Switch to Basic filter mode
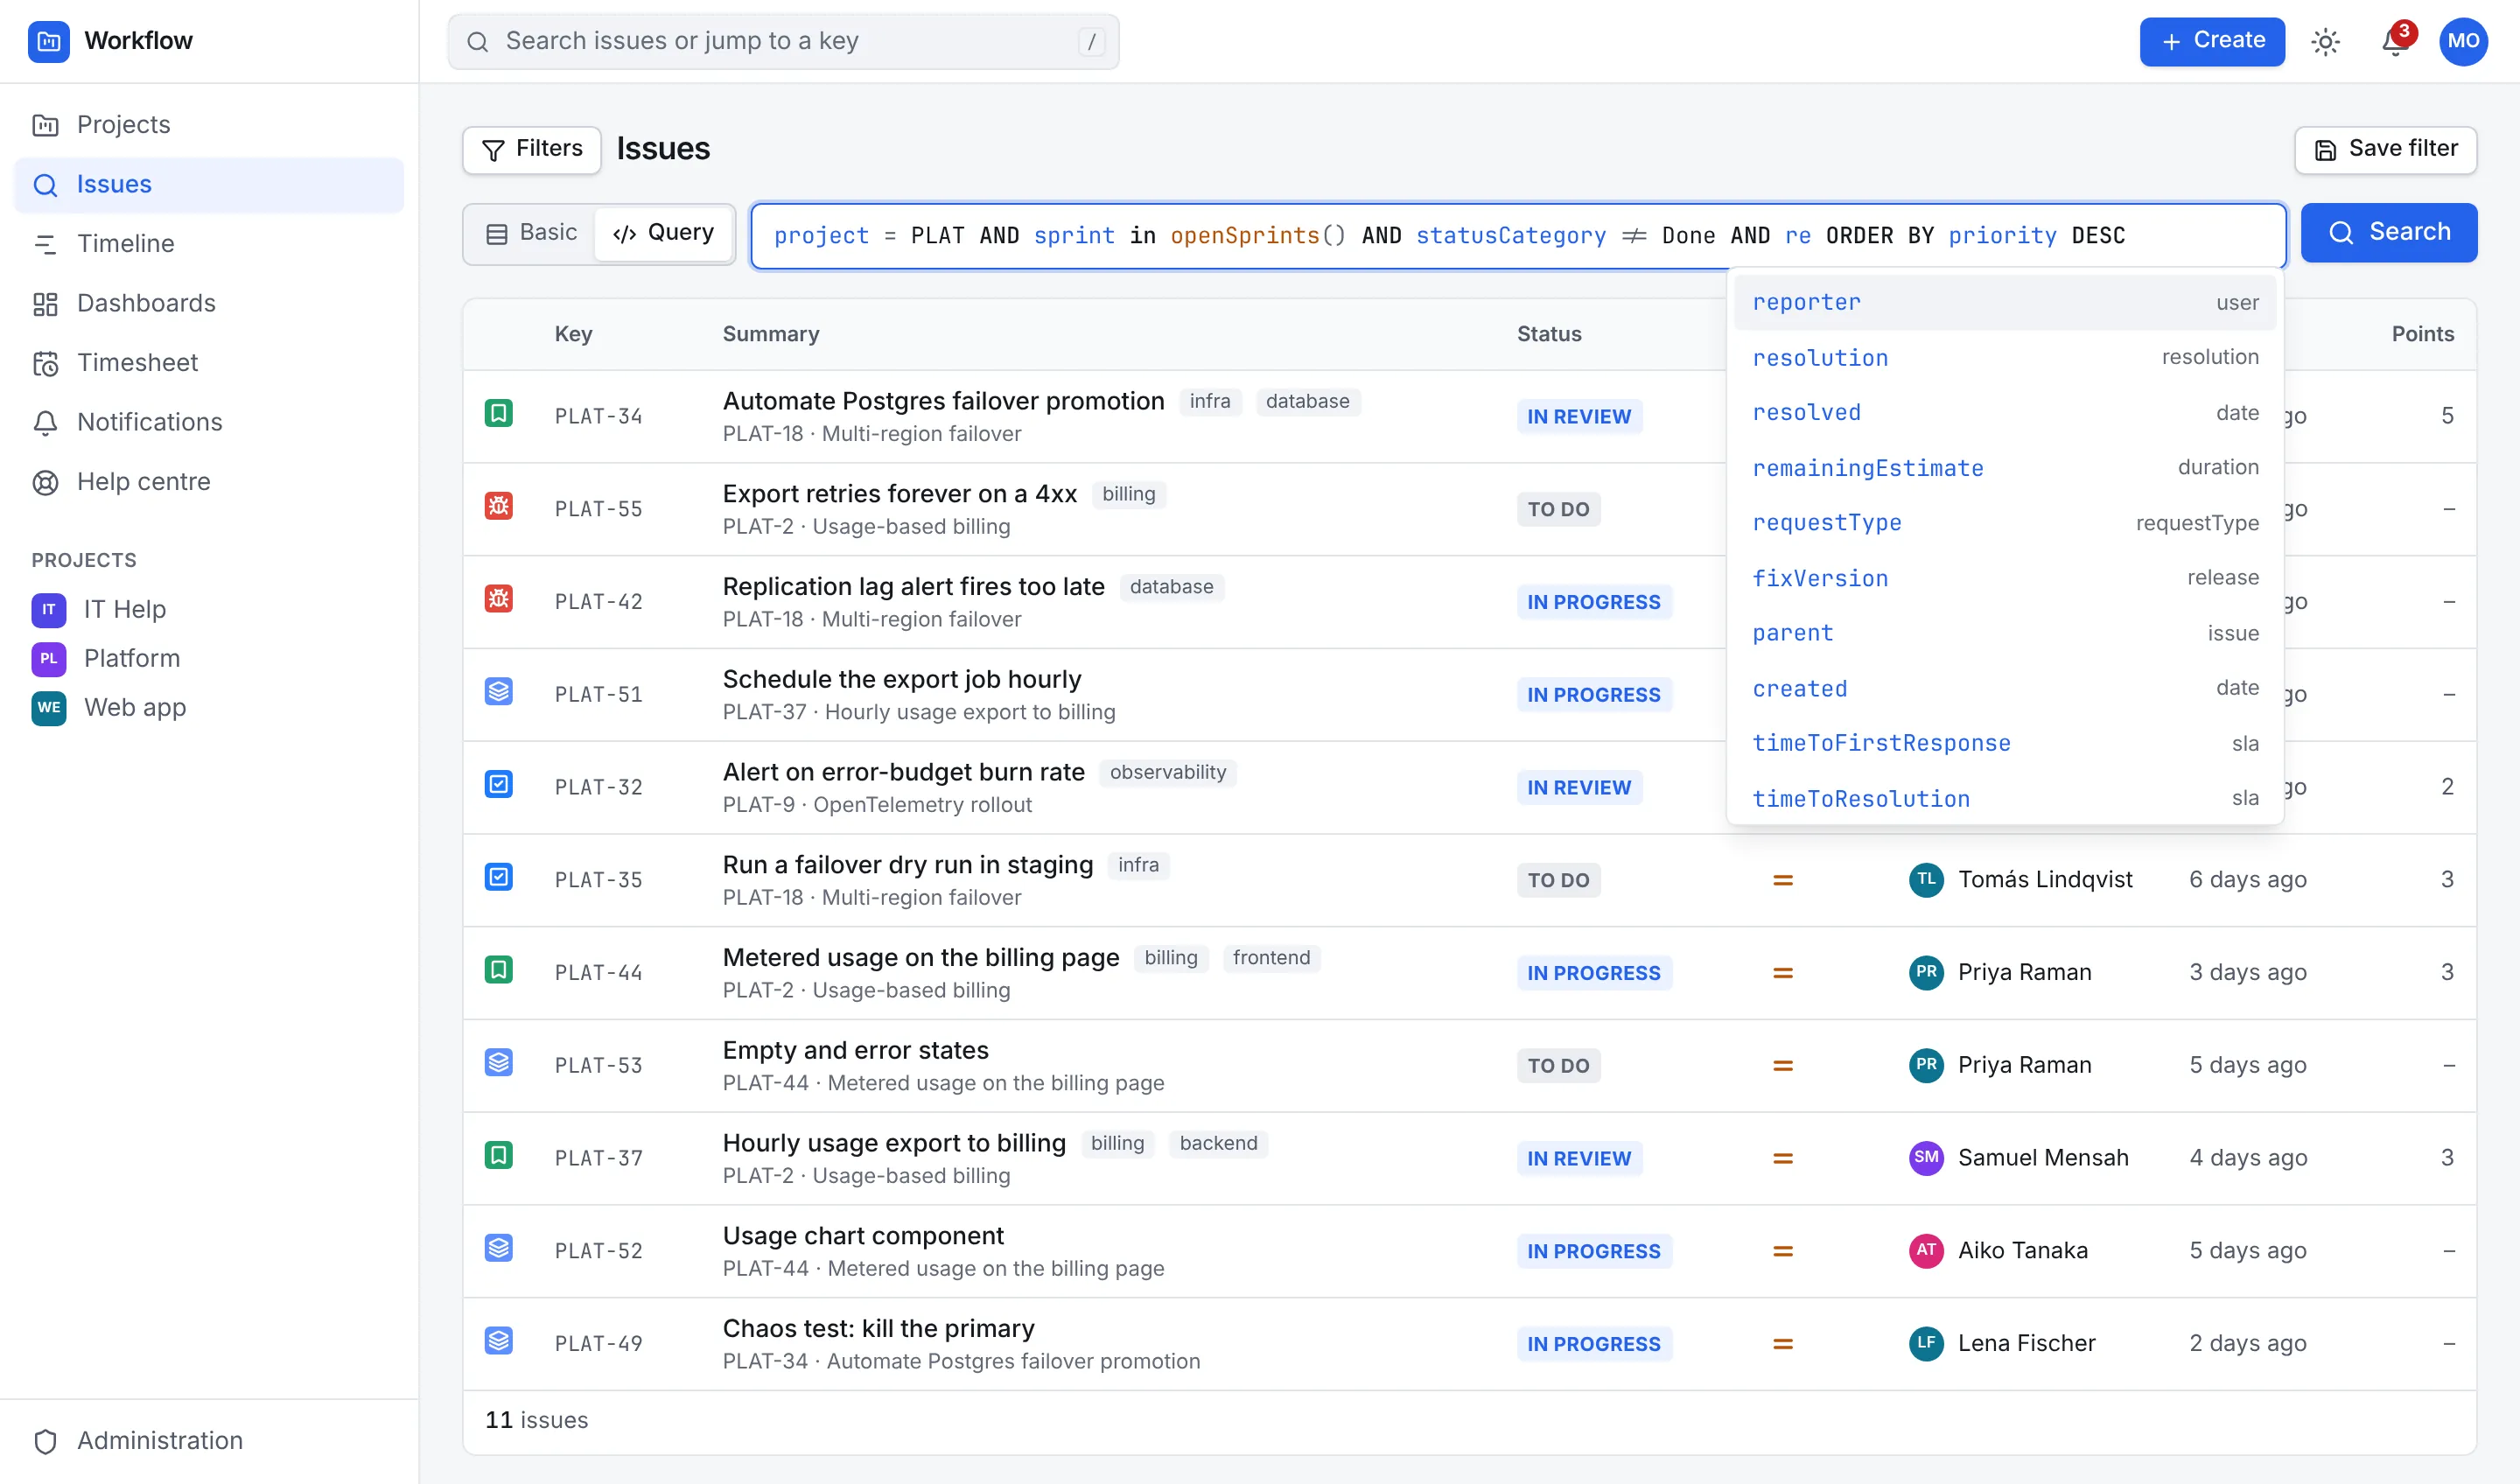The height and width of the screenshot is (1484, 2520). coord(531,234)
